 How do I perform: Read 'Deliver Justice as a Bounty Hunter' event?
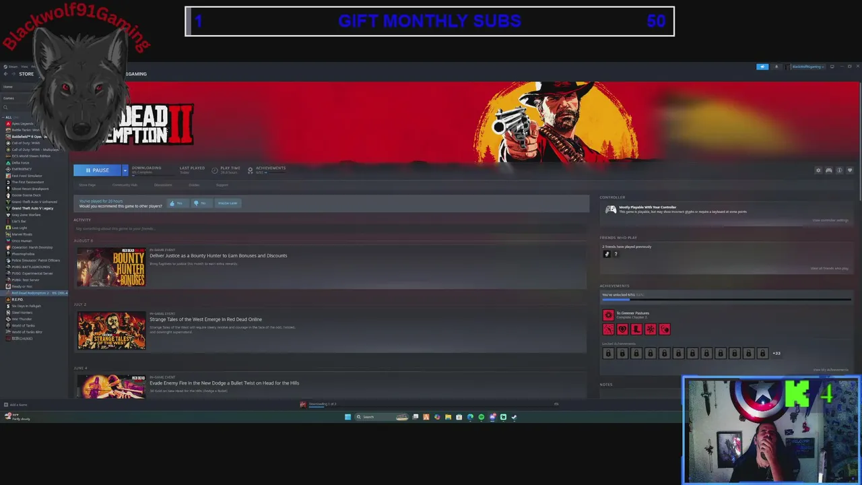coord(218,255)
